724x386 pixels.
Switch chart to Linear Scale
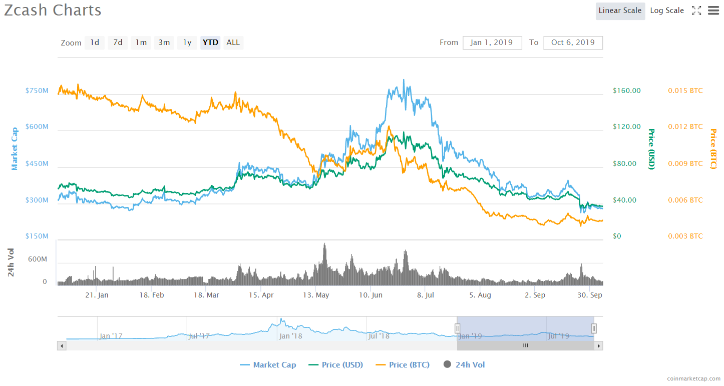tap(620, 10)
